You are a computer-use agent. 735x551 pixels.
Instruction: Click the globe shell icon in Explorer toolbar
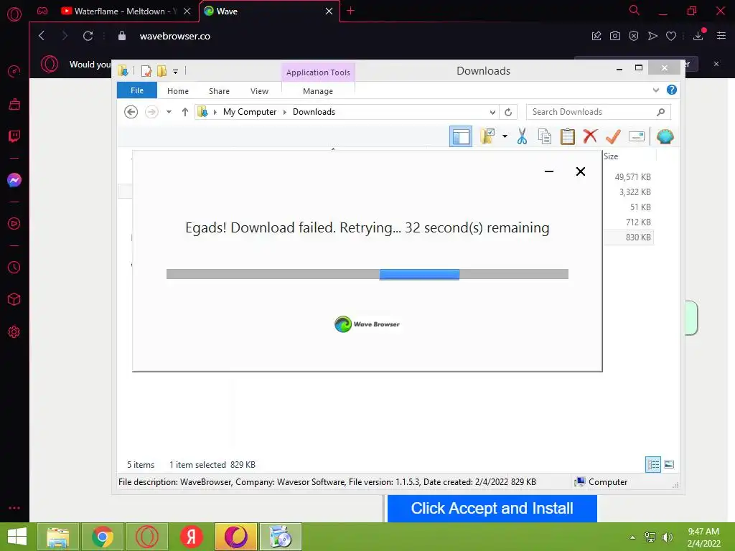click(665, 136)
